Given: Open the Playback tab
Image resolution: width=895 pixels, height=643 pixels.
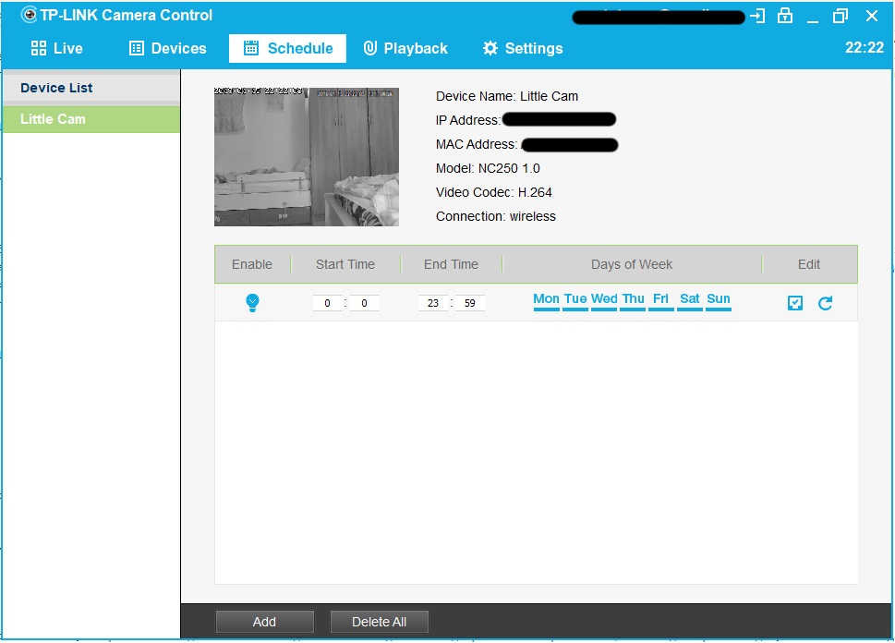Looking at the screenshot, I should tap(405, 48).
